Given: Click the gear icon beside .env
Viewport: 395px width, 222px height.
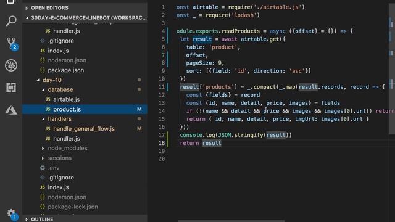Looking at the screenshot, I should click(43, 168).
